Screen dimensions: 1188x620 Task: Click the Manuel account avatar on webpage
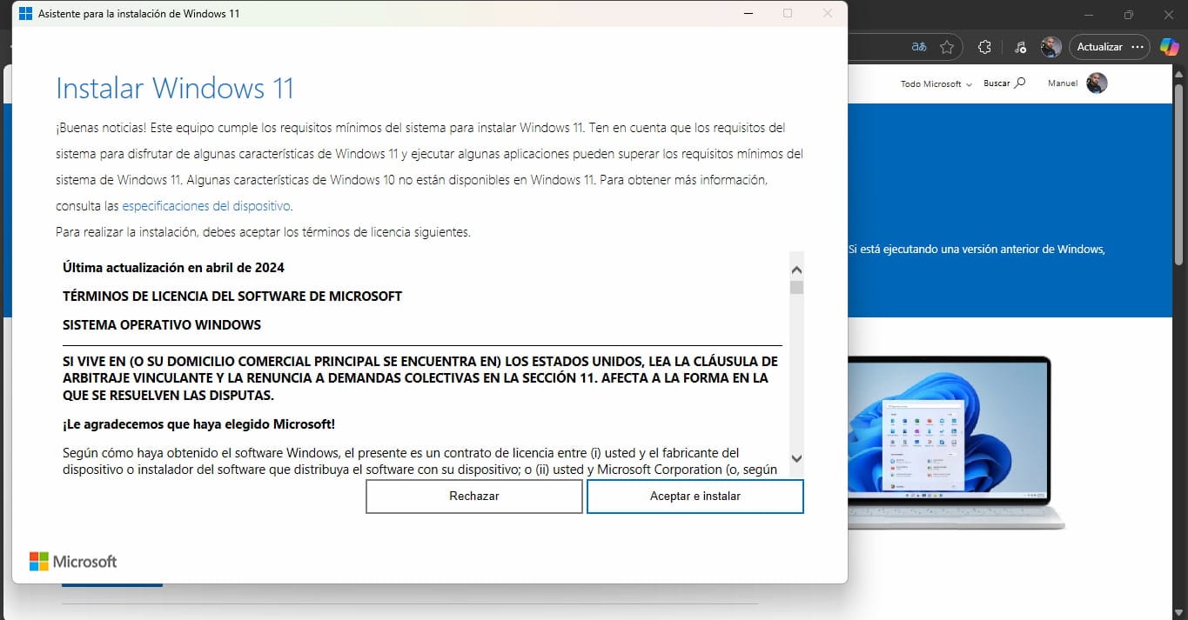[1097, 83]
